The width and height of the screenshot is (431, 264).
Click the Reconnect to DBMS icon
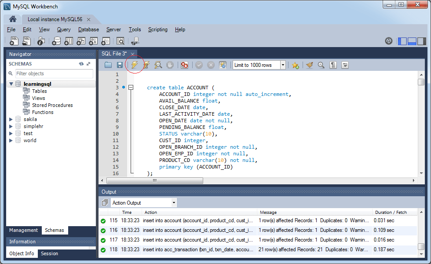coord(135,41)
